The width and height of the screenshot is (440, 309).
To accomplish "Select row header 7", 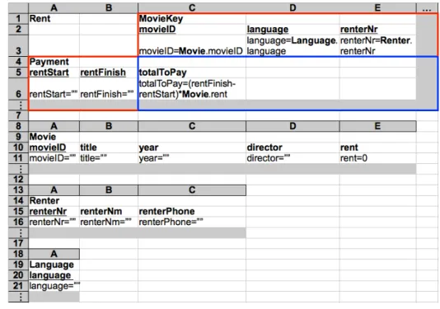I will coord(18,115).
